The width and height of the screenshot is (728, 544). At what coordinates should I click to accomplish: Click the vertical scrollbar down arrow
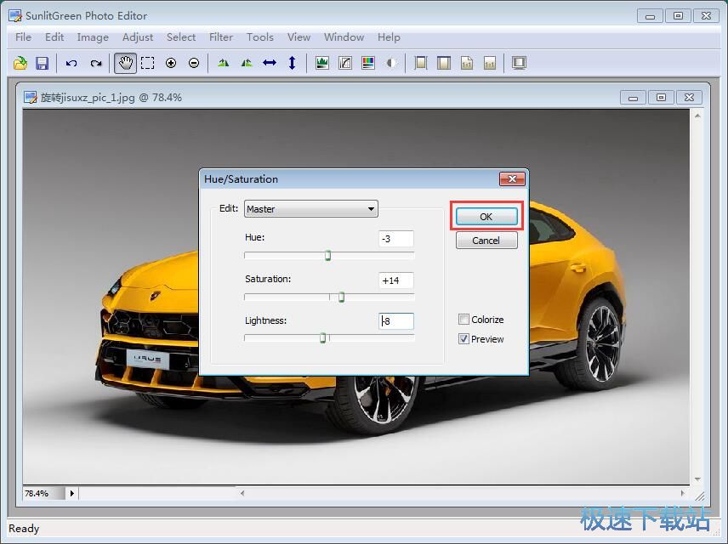(697, 479)
